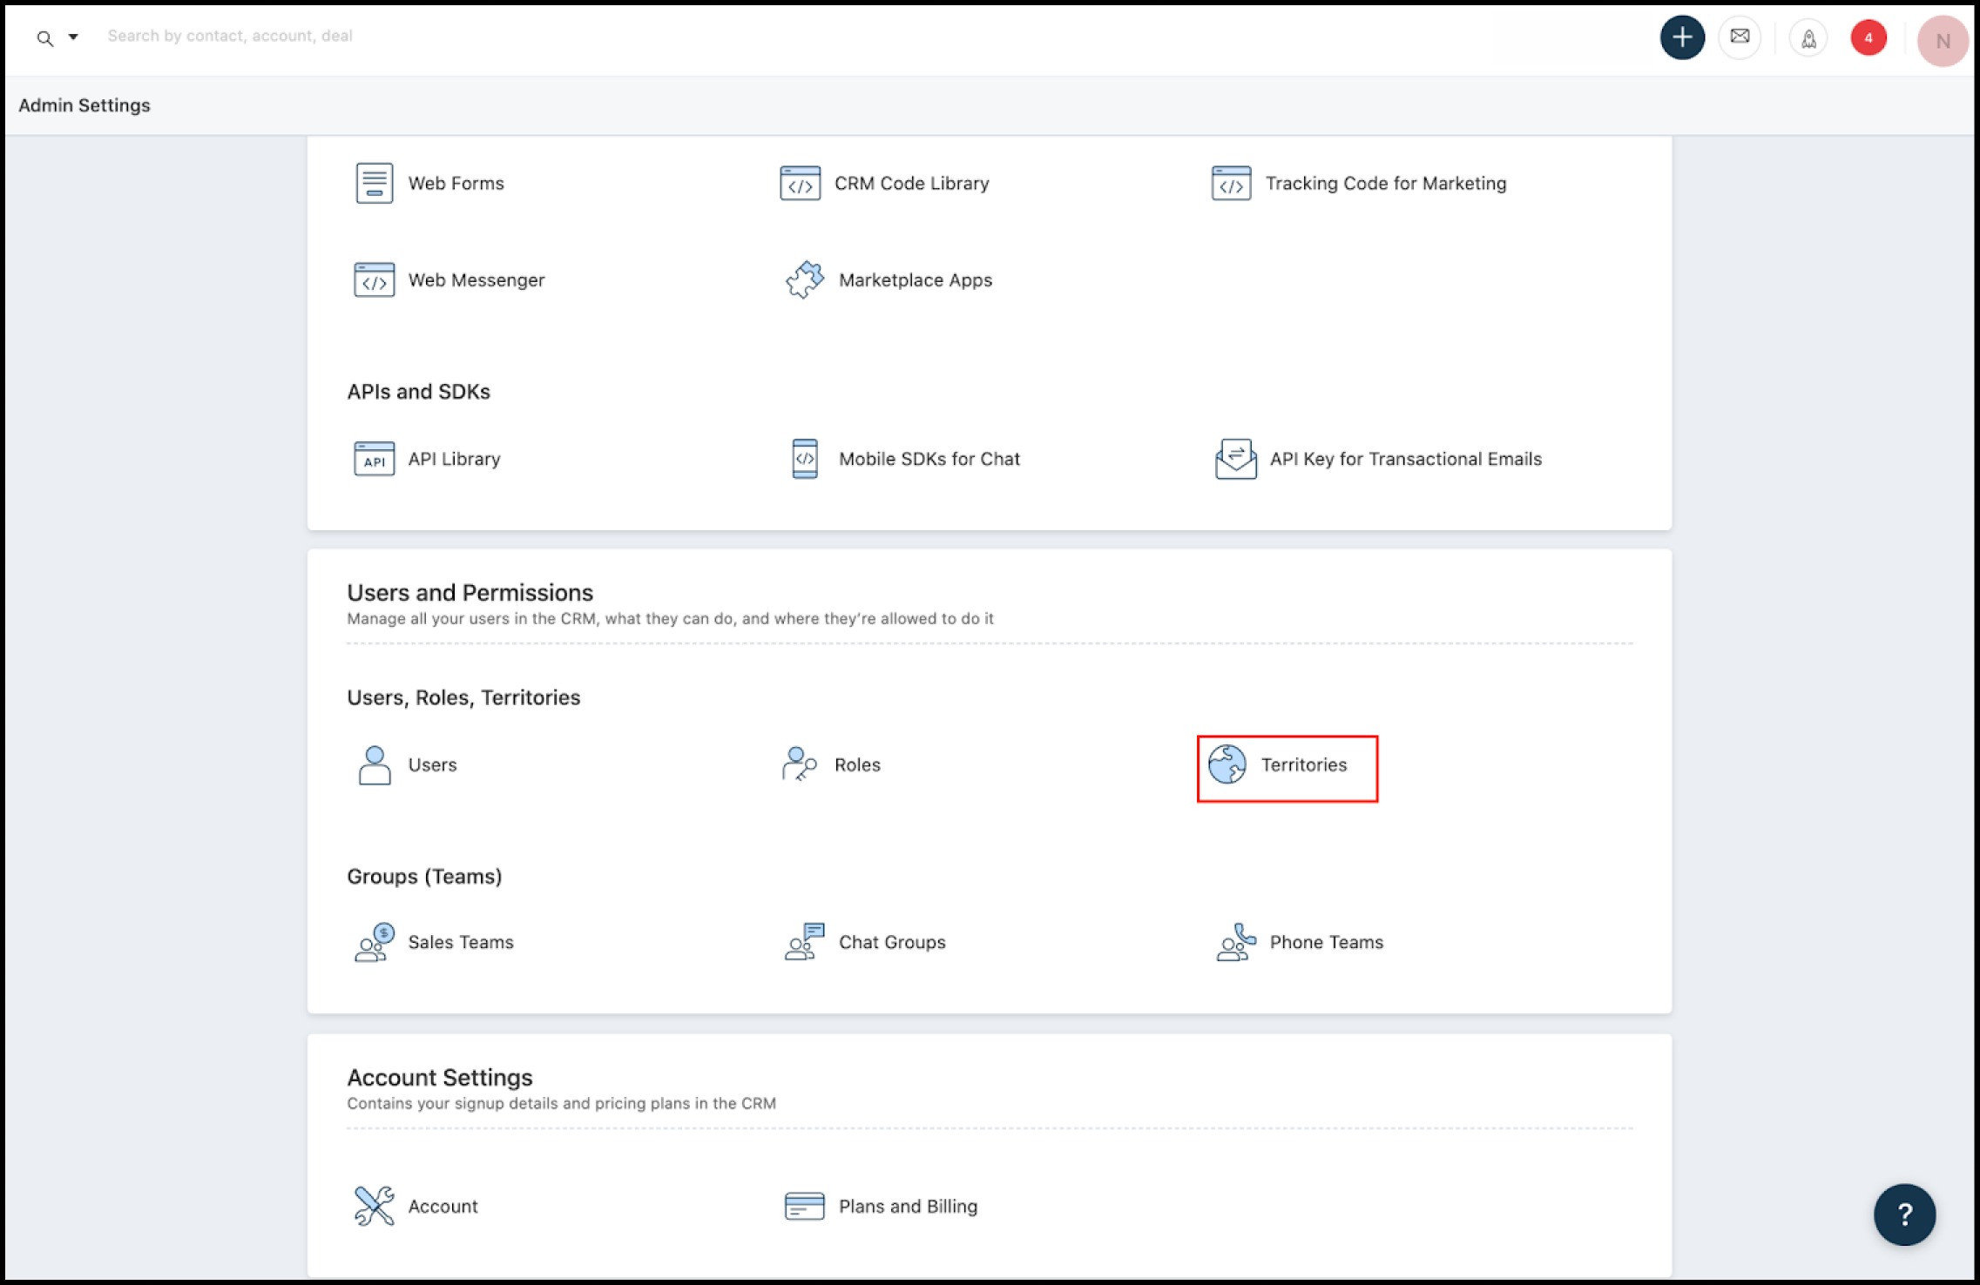Click the quick add plus button
This screenshot has width=1980, height=1285.
1681,37
